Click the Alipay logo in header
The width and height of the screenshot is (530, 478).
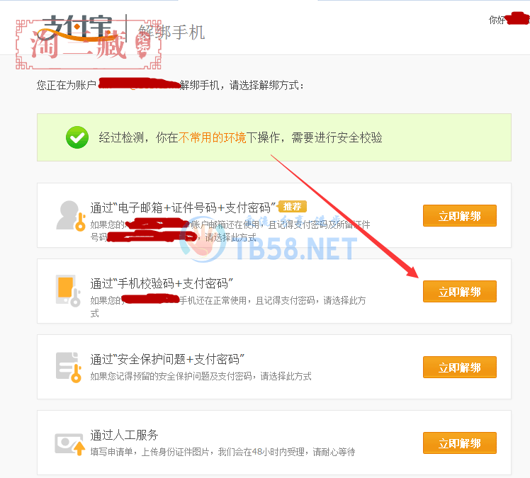coord(79,29)
